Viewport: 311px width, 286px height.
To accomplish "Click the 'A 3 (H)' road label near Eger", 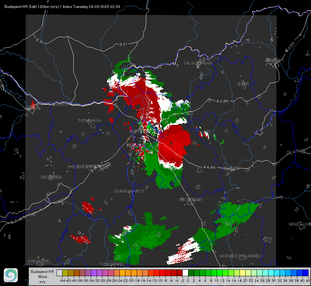I will (x=222, y=101).
